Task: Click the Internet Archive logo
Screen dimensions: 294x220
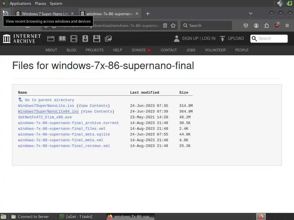Action: click(22, 39)
